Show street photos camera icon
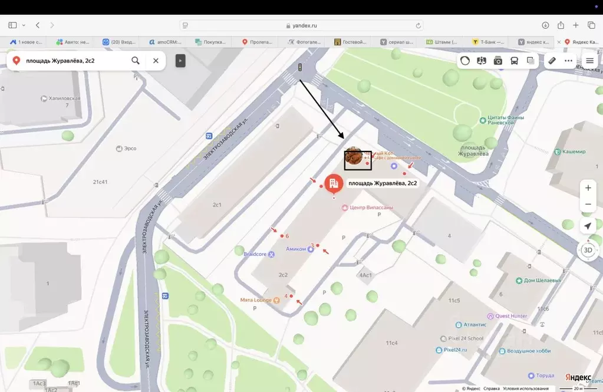This screenshot has height=392, width=603. point(498,61)
